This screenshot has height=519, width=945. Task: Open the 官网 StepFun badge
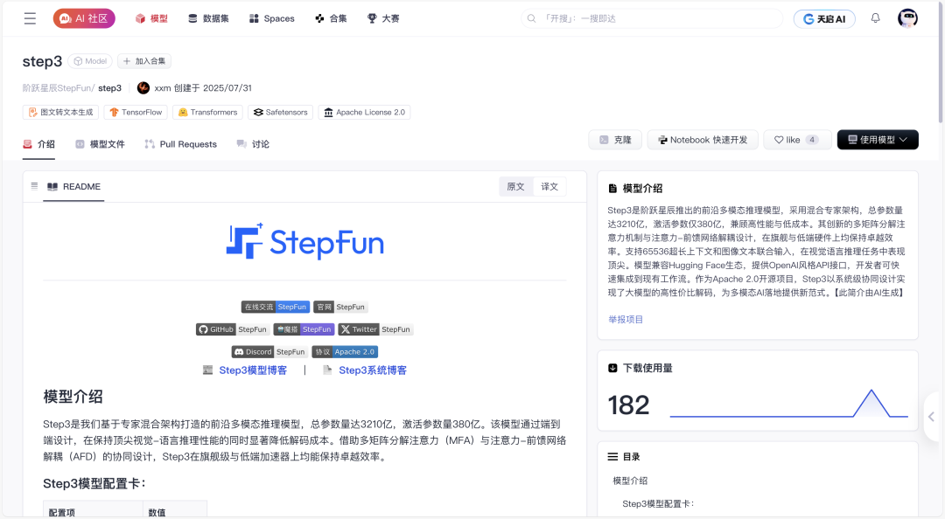[340, 307]
